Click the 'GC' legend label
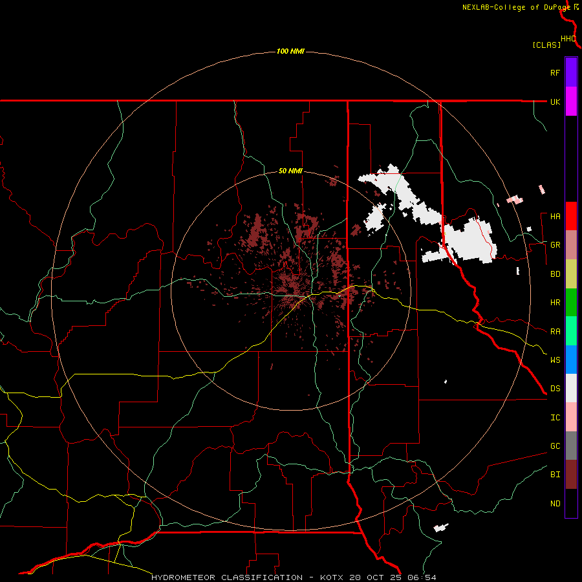582x582 pixels. coord(555,446)
